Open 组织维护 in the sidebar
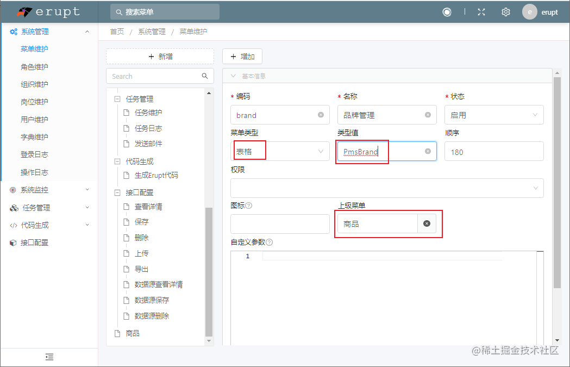This screenshot has height=367, width=570. click(x=34, y=84)
